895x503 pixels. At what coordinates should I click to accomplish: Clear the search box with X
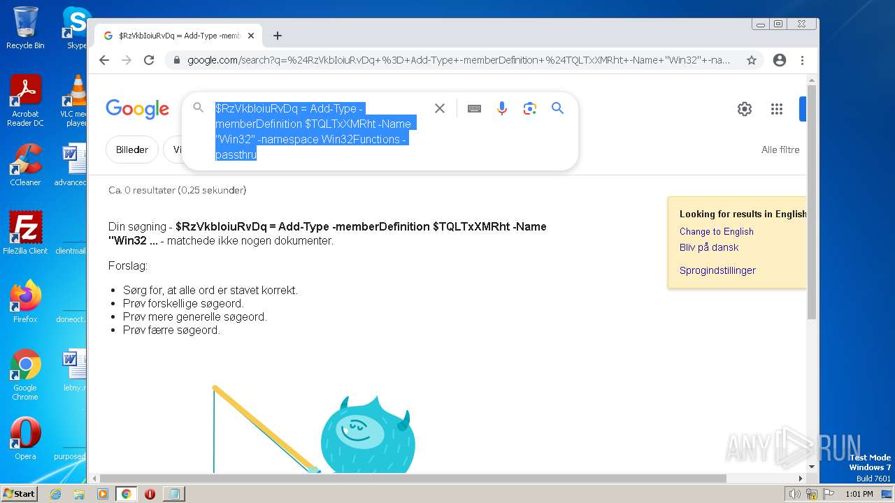(x=440, y=108)
